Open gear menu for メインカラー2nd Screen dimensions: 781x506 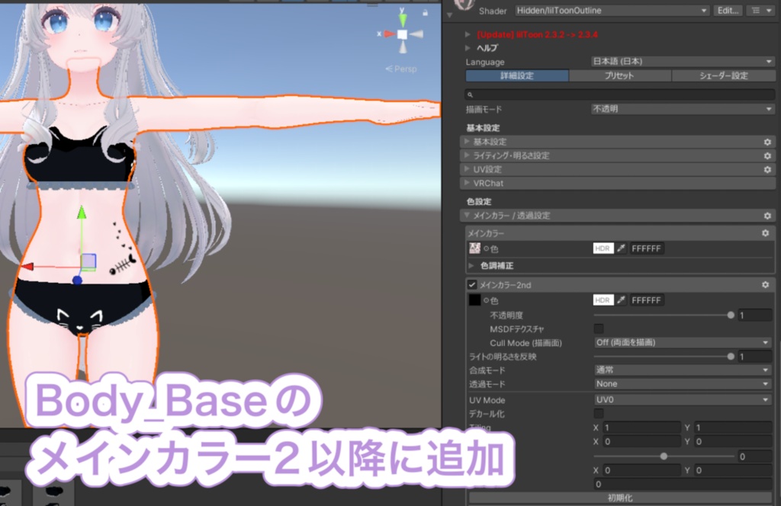point(765,284)
